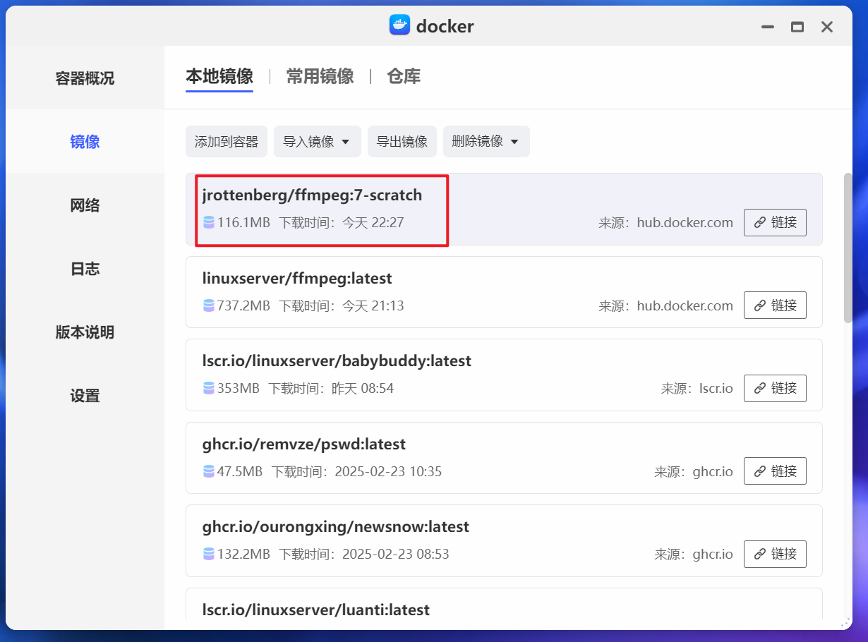Viewport: 868px width, 642px height.
Task: Minimize the docker window
Action: click(x=768, y=27)
